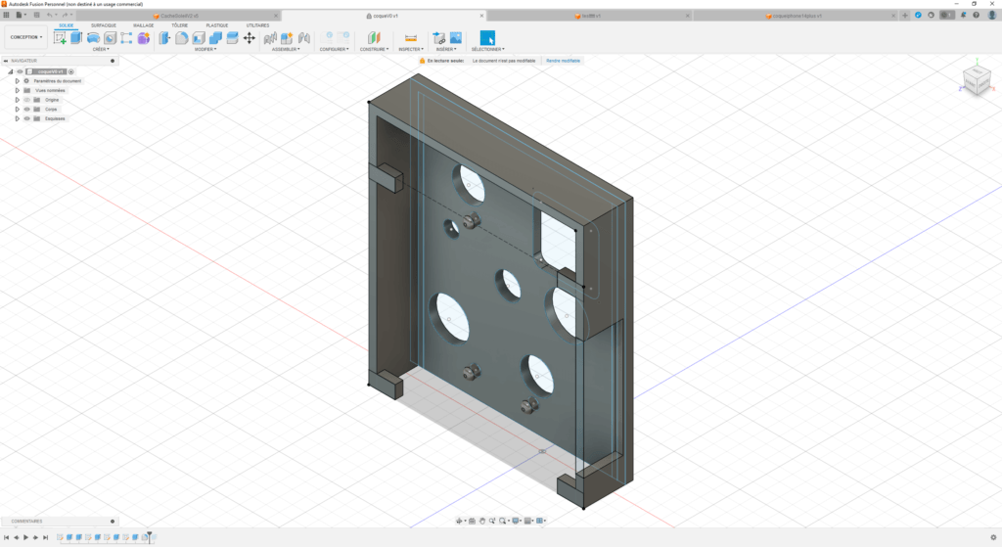Expand the Vues nommées node
The height and width of the screenshot is (547, 1002).
(x=18, y=90)
